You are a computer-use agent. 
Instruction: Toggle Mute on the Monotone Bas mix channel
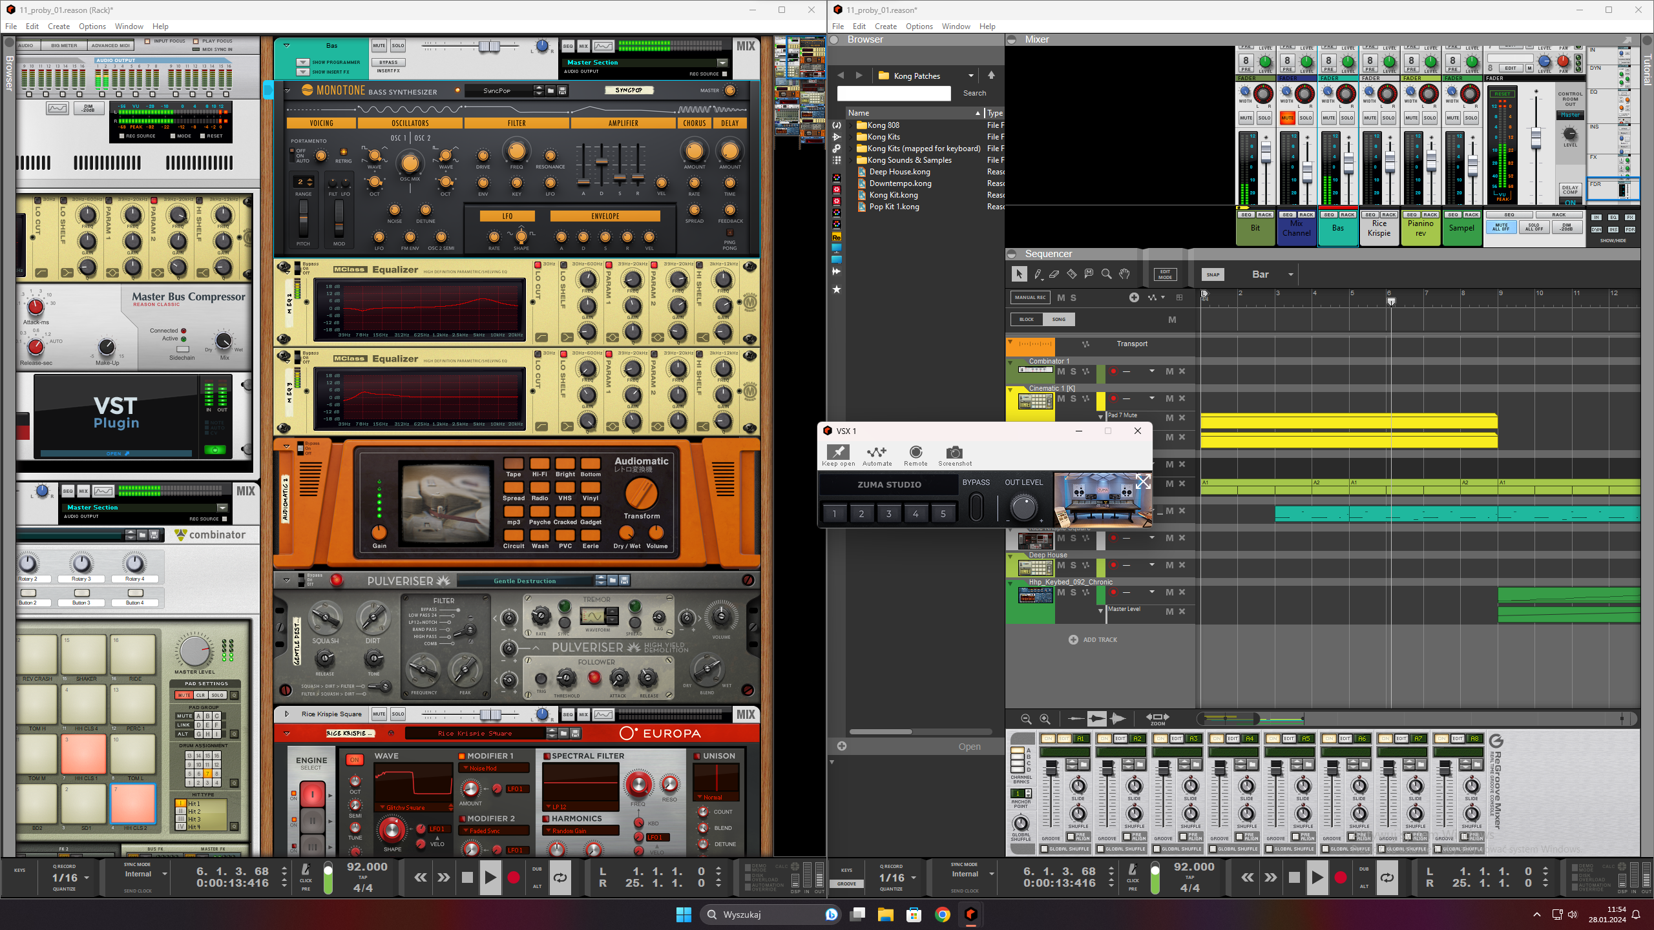[379, 45]
